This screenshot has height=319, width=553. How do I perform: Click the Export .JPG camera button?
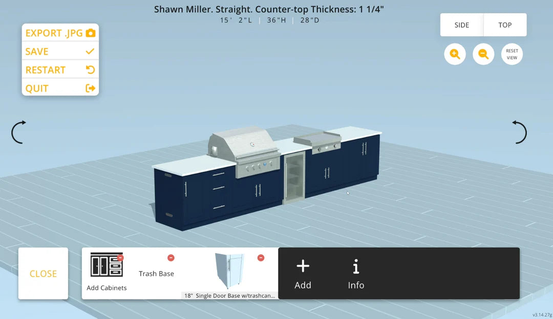[x=60, y=33]
